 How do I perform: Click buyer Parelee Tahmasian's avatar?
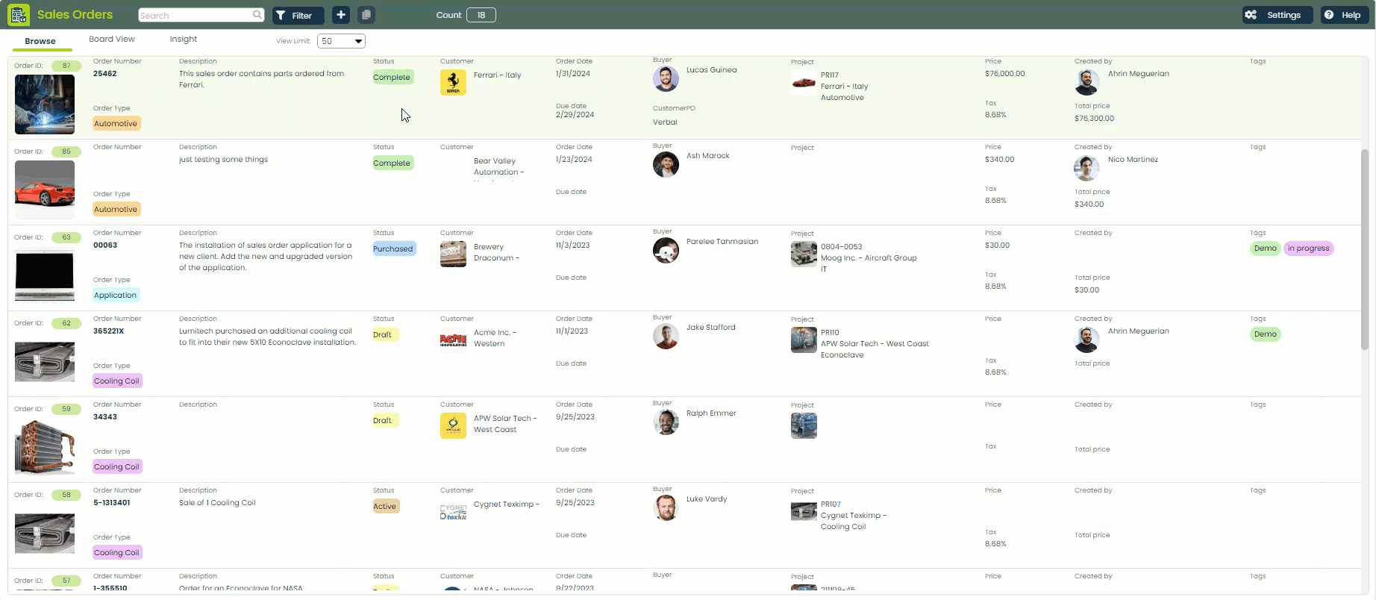point(666,250)
